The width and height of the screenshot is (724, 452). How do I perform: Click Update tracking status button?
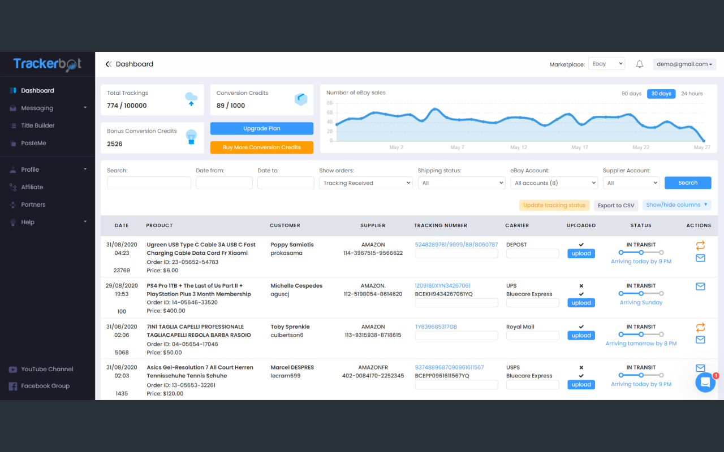(x=554, y=205)
